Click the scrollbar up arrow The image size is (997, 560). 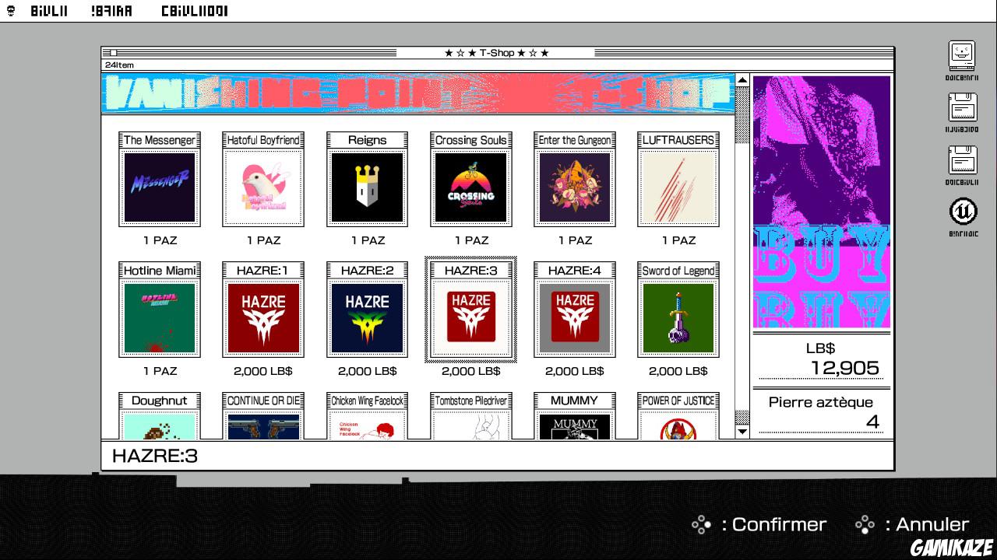click(x=742, y=79)
